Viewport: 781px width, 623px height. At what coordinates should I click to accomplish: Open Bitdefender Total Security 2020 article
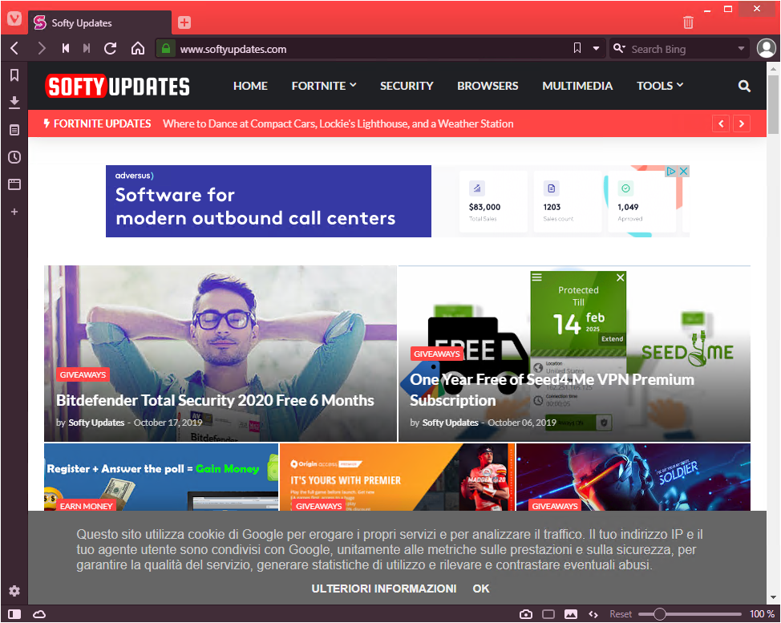coord(215,400)
